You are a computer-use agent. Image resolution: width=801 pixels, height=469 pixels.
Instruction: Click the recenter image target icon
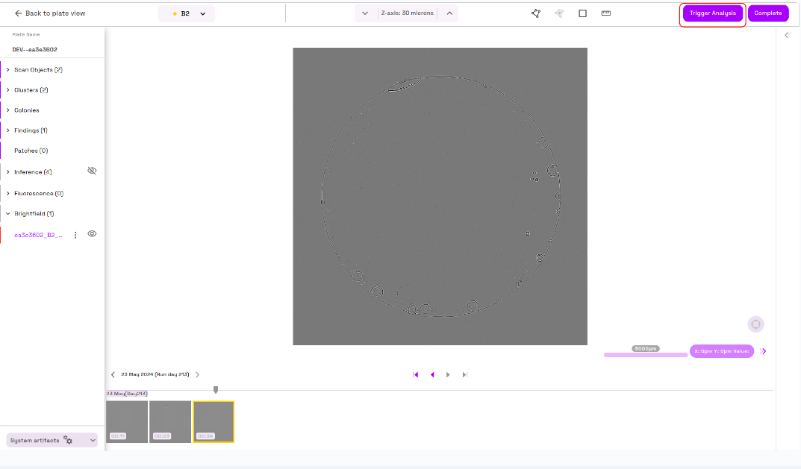click(755, 324)
